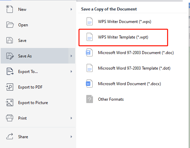The height and width of the screenshot is (148, 190).
Task: Click the Export to PDF icon
Action: point(9,87)
